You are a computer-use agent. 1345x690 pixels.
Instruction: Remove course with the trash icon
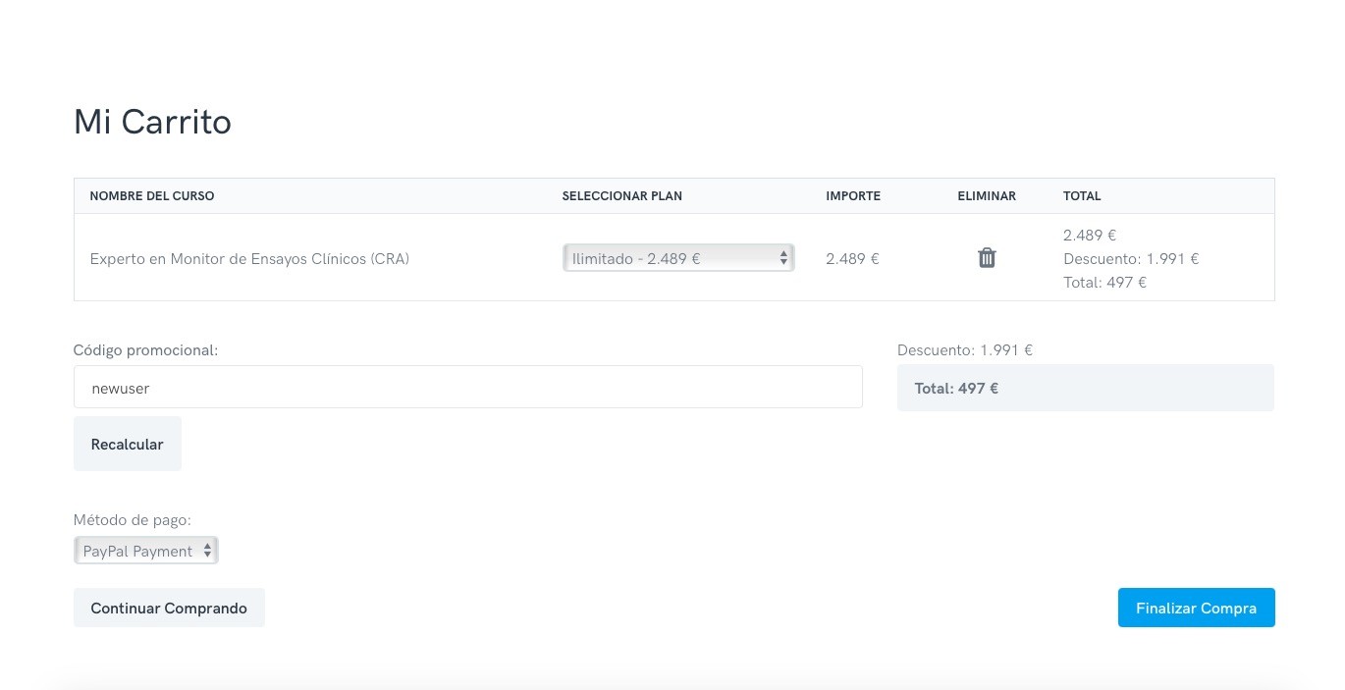pos(987,258)
